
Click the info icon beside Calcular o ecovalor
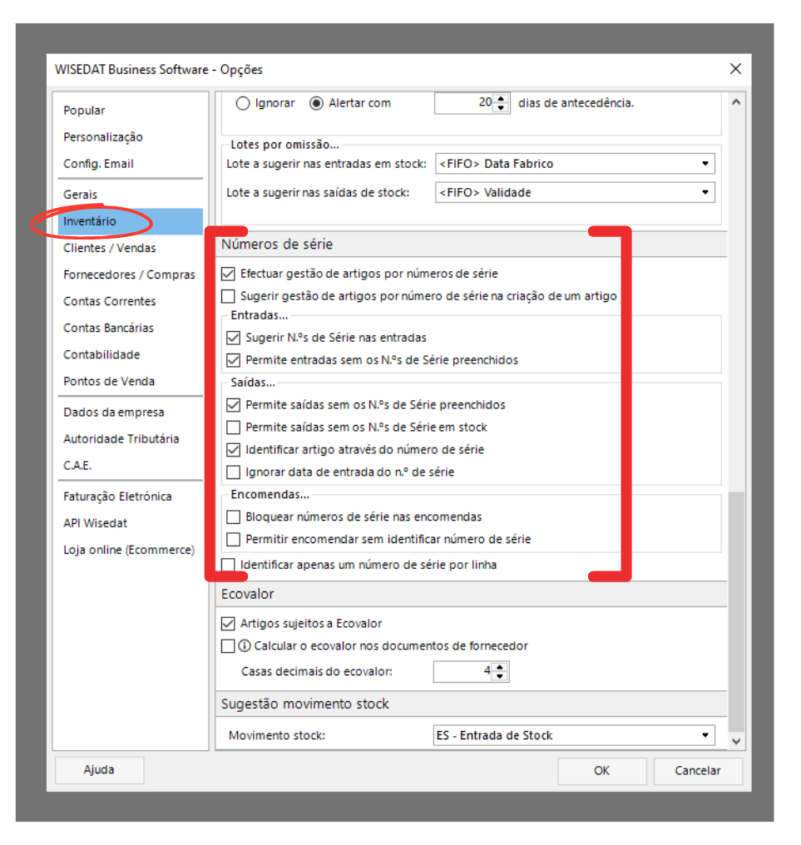[x=245, y=646]
